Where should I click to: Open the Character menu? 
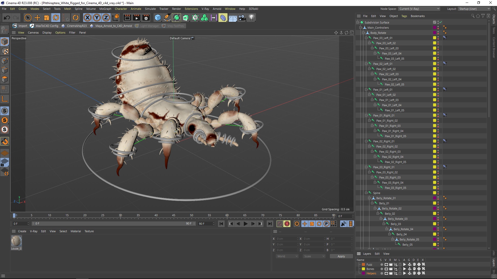coord(121,9)
